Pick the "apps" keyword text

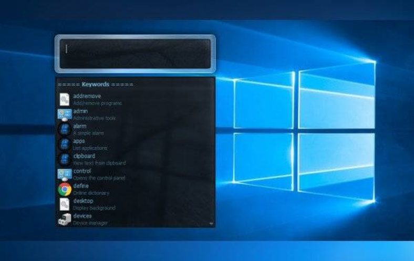pos(79,141)
